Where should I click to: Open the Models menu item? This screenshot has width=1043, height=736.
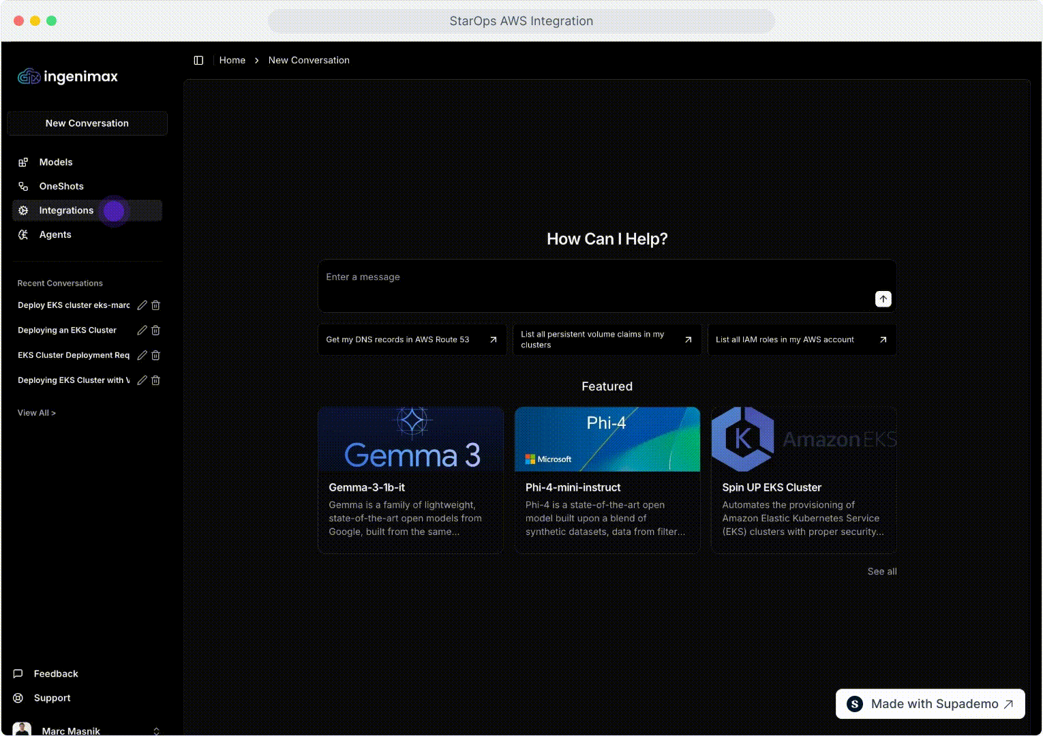coord(55,162)
